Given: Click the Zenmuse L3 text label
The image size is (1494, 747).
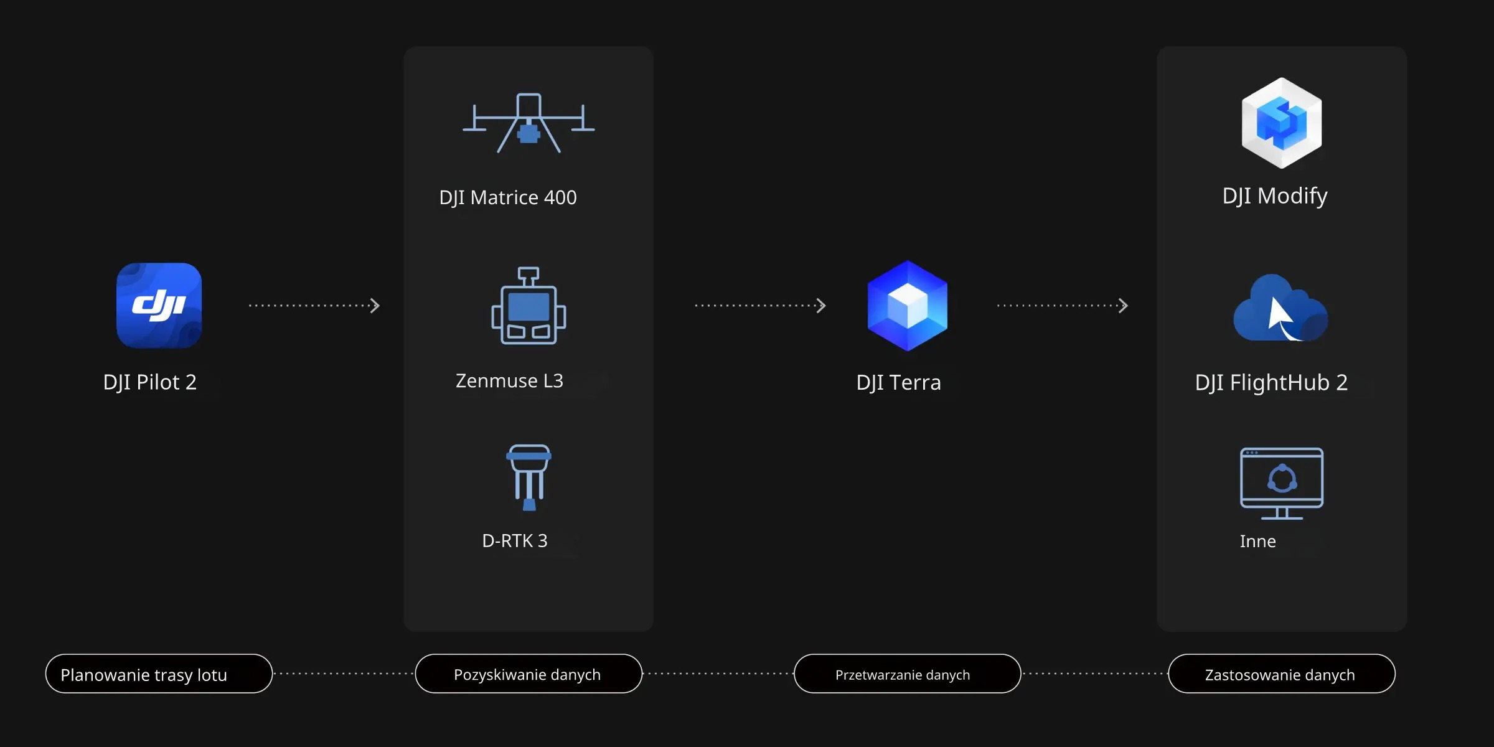Looking at the screenshot, I should 509,380.
